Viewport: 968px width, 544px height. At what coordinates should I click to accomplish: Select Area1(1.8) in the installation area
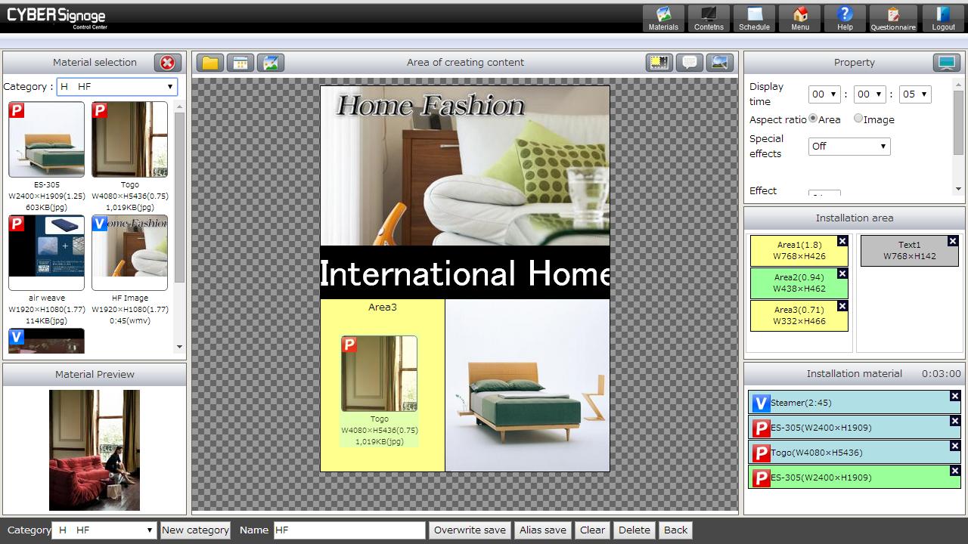(799, 251)
